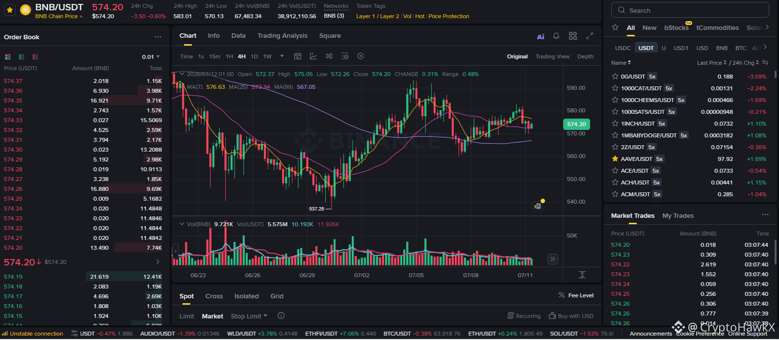779x340 pixels.
Task: Favorite the ACM/USDT pair star
Action: [615, 194]
